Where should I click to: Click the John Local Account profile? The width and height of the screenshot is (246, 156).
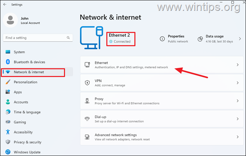(x=22, y=21)
